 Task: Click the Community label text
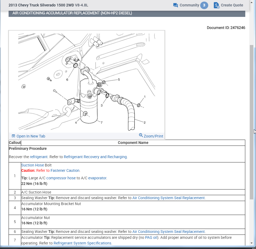tap(189, 5)
